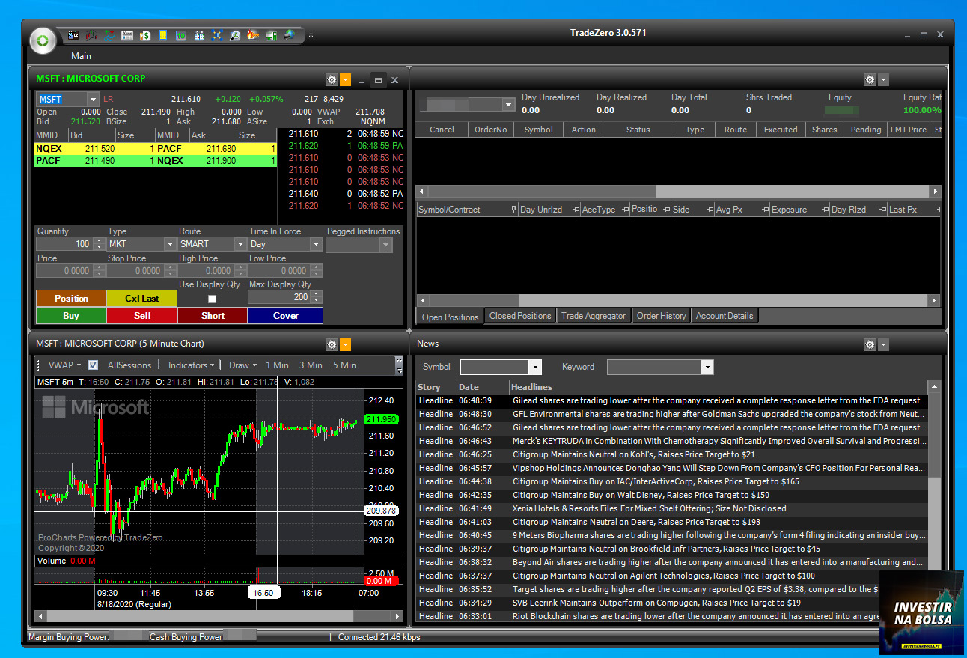Open the round green application menu button

click(x=43, y=40)
